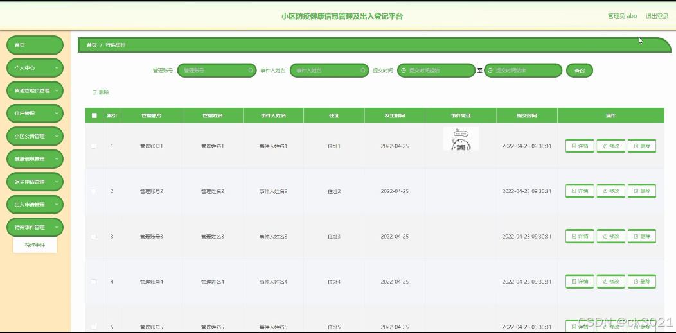Viewport: 676px width, 333px height.
Task: Expand the 小区公告管理 sidebar menu
Action: coord(35,137)
